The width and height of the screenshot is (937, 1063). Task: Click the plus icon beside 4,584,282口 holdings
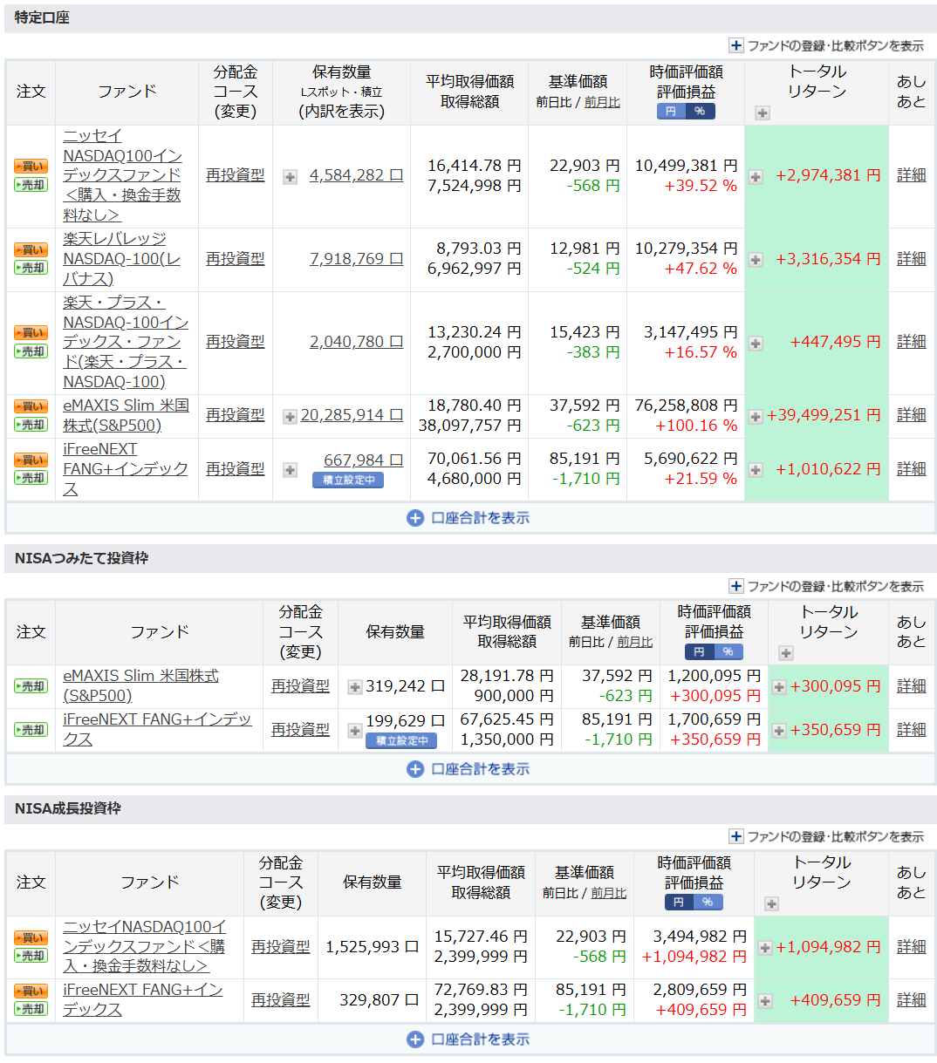[290, 177]
